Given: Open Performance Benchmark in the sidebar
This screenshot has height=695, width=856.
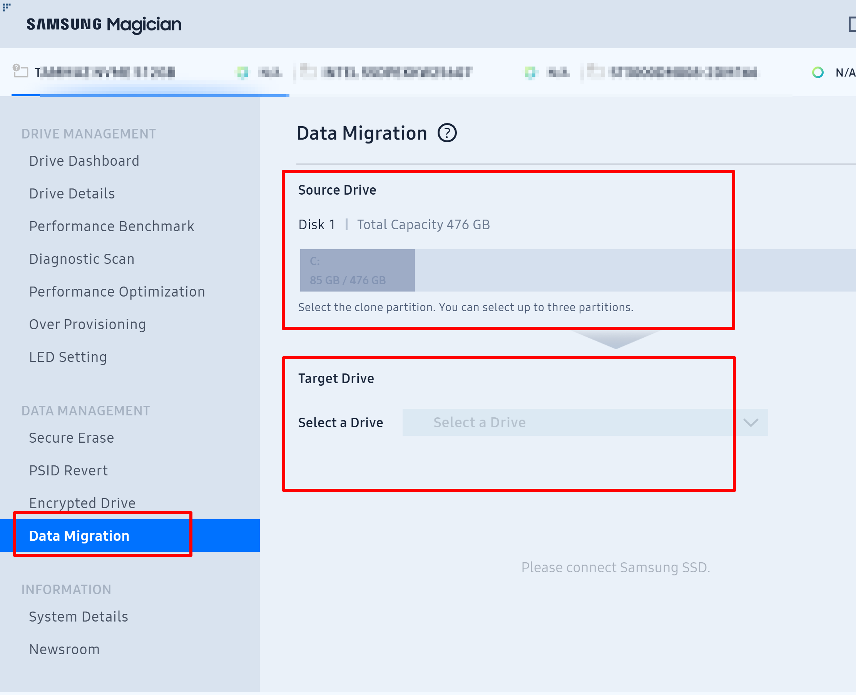Looking at the screenshot, I should [112, 227].
